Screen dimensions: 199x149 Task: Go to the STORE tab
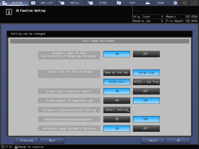[100, 3]
